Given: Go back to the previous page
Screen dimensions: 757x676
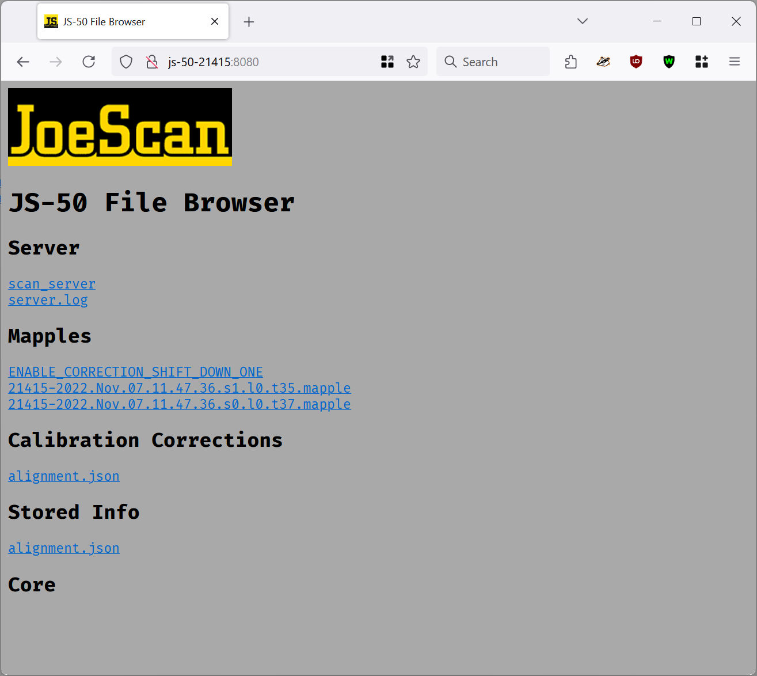Looking at the screenshot, I should click(23, 62).
